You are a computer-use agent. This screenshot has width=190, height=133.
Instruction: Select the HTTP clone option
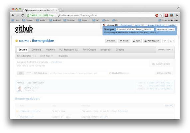pos(28,73)
